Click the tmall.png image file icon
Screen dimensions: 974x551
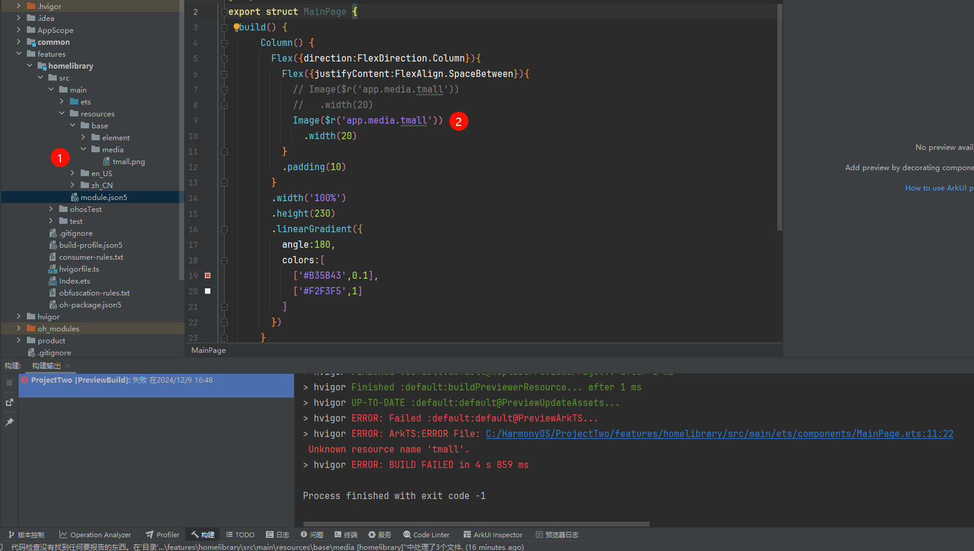click(x=106, y=162)
